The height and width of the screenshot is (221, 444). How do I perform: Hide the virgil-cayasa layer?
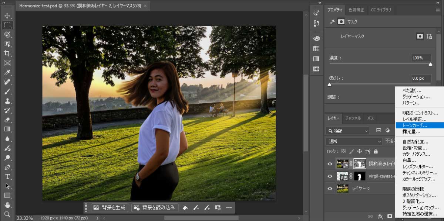[330, 176]
